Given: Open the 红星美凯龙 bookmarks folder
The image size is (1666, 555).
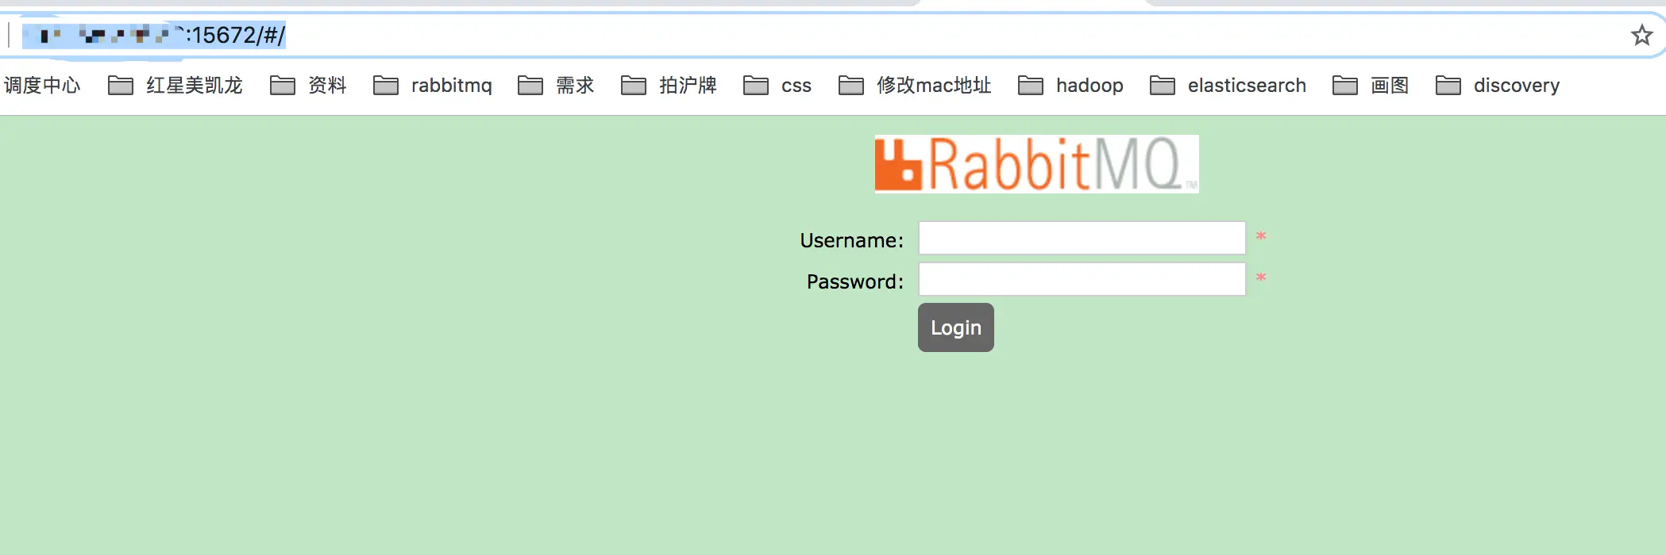Looking at the screenshot, I should click(x=175, y=85).
